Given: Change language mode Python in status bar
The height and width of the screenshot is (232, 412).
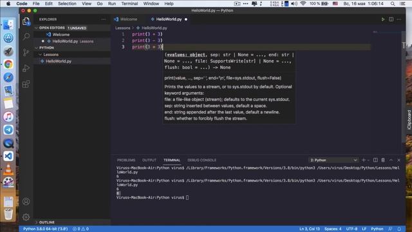Looking at the screenshot, I should pyautogui.click(x=377, y=229).
